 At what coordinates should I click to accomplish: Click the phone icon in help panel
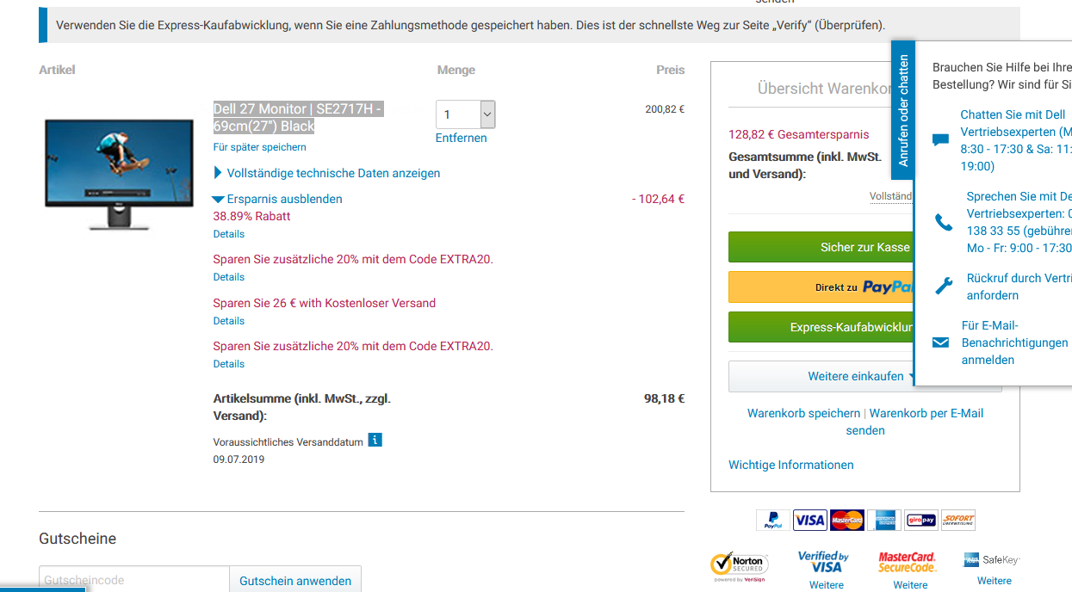tap(944, 223)
